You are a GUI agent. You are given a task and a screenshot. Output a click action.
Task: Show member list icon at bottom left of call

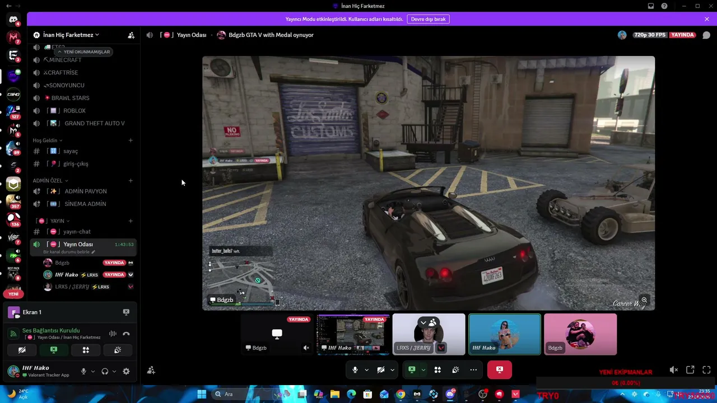[151, 370]
